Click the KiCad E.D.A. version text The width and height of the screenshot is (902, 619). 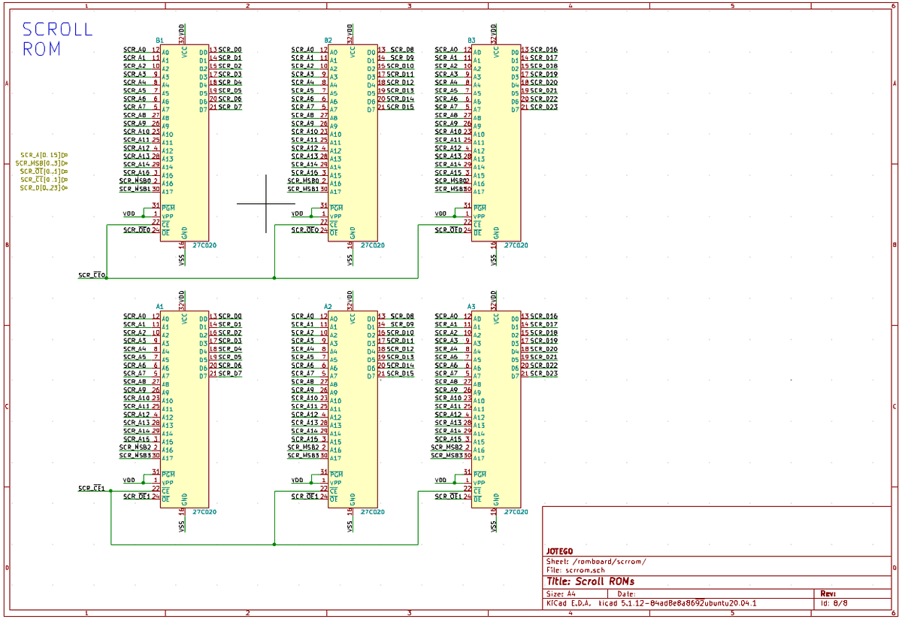651,603
